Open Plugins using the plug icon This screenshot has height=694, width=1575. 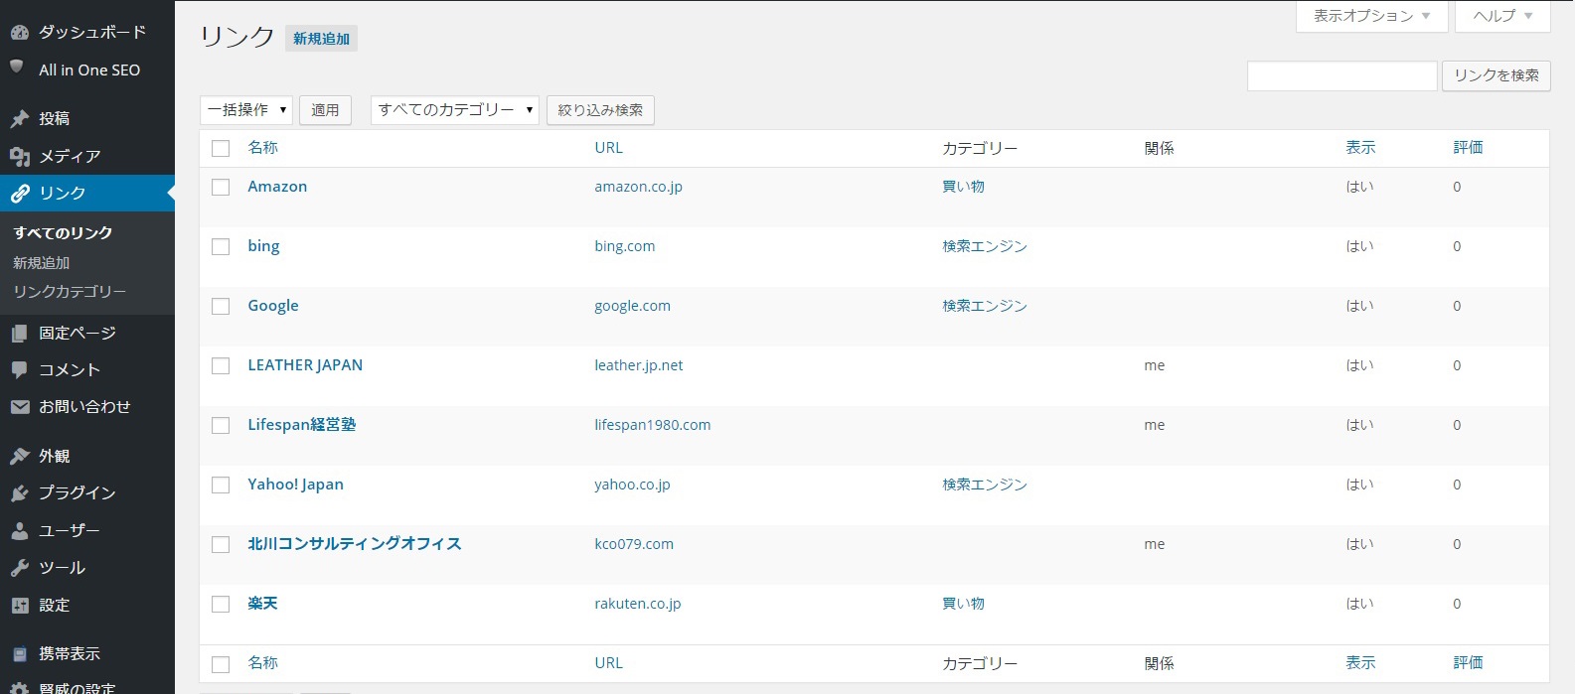[x=19, y=493]
